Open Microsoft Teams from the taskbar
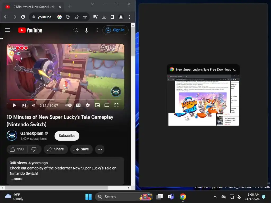Screen dimensions: 271x203 click(x=171, y=197)
